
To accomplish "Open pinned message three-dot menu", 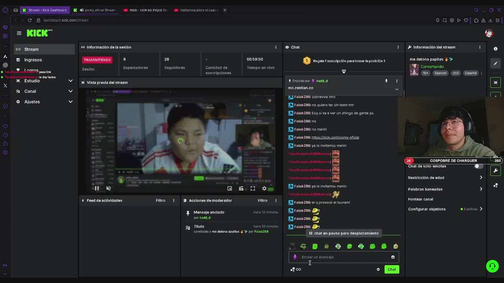I will click(x=397, y=81).
